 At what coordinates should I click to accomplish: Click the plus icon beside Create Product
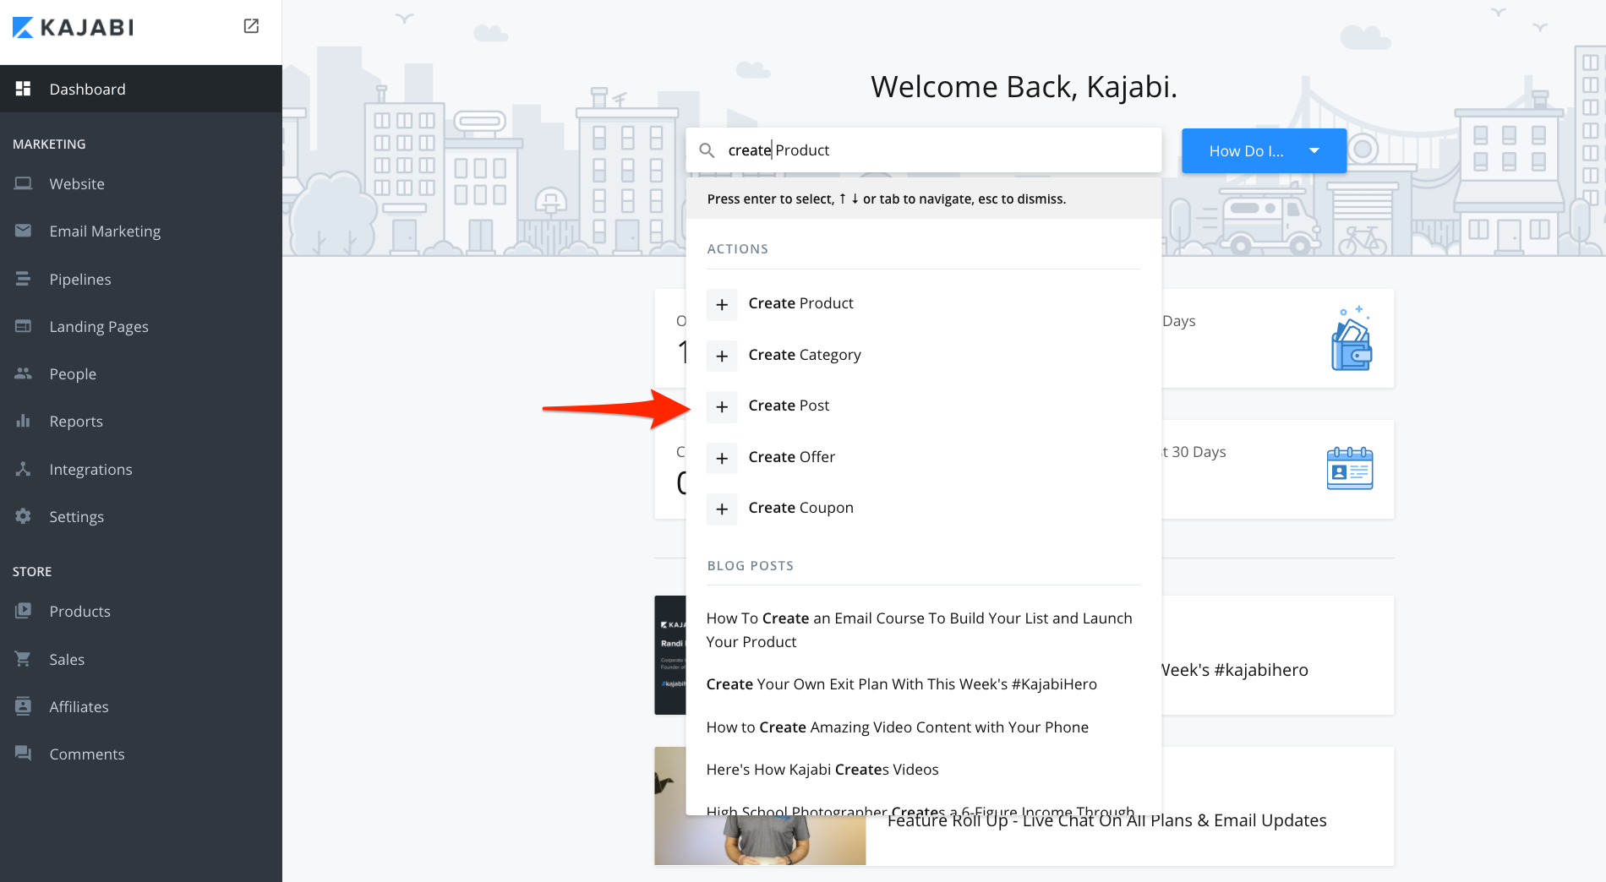[x=722, y=304]
